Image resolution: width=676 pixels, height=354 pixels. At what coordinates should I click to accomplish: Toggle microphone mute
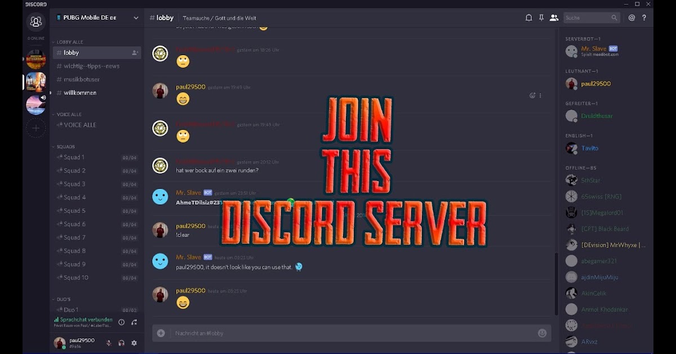109,343
